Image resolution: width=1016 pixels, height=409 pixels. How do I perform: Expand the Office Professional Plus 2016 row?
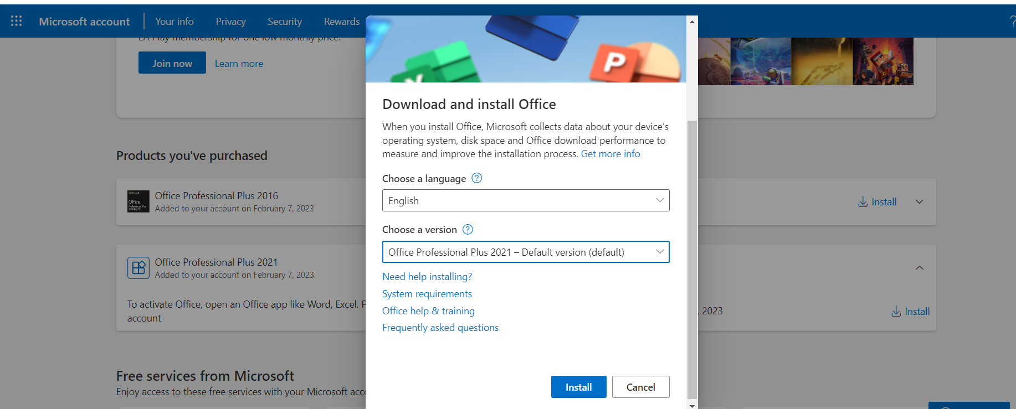919,202
